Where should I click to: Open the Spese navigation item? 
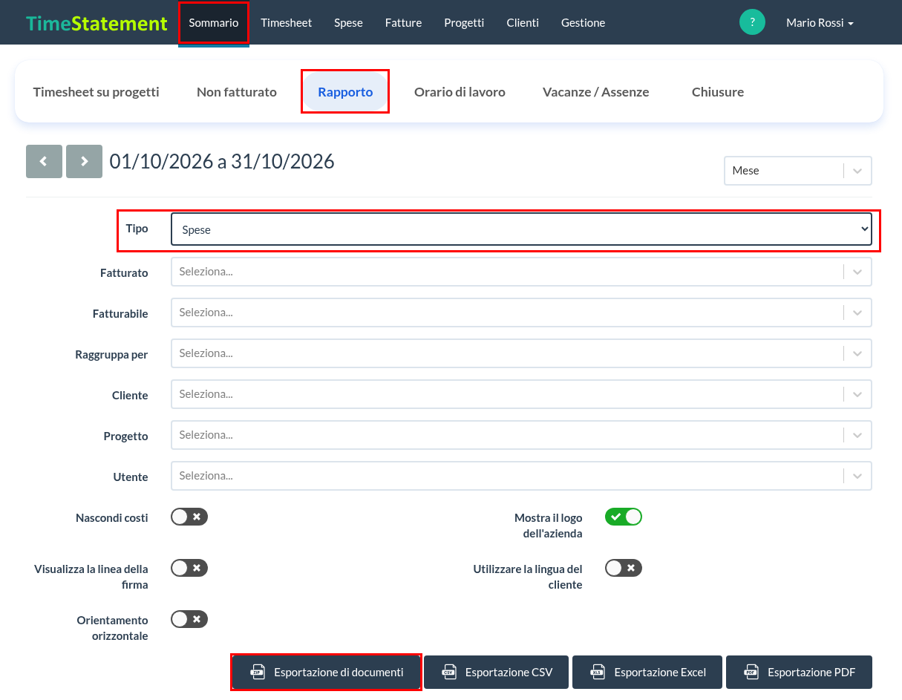tap(348, 23)
